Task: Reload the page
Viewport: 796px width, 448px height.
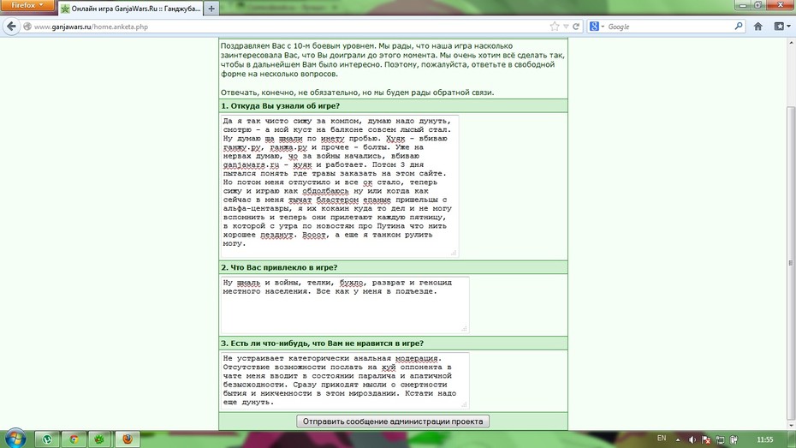Action: click(576, 27)
